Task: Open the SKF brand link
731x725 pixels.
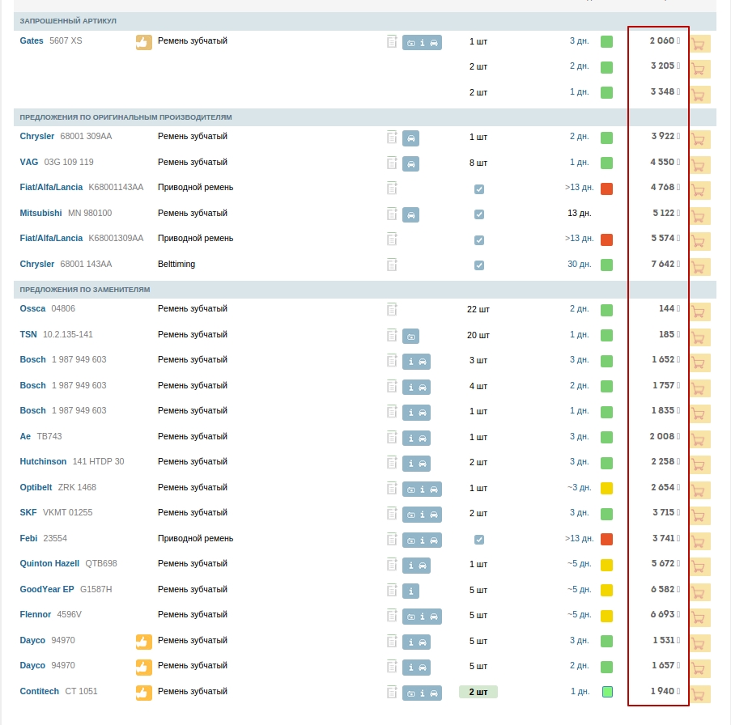Action: 28,512
